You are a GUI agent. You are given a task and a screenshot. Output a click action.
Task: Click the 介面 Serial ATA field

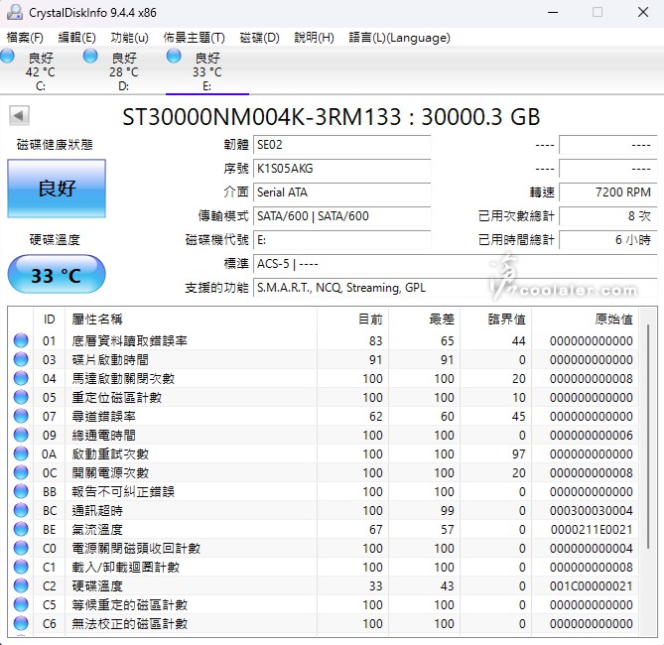pyautogui.click(x=342, y=193)
